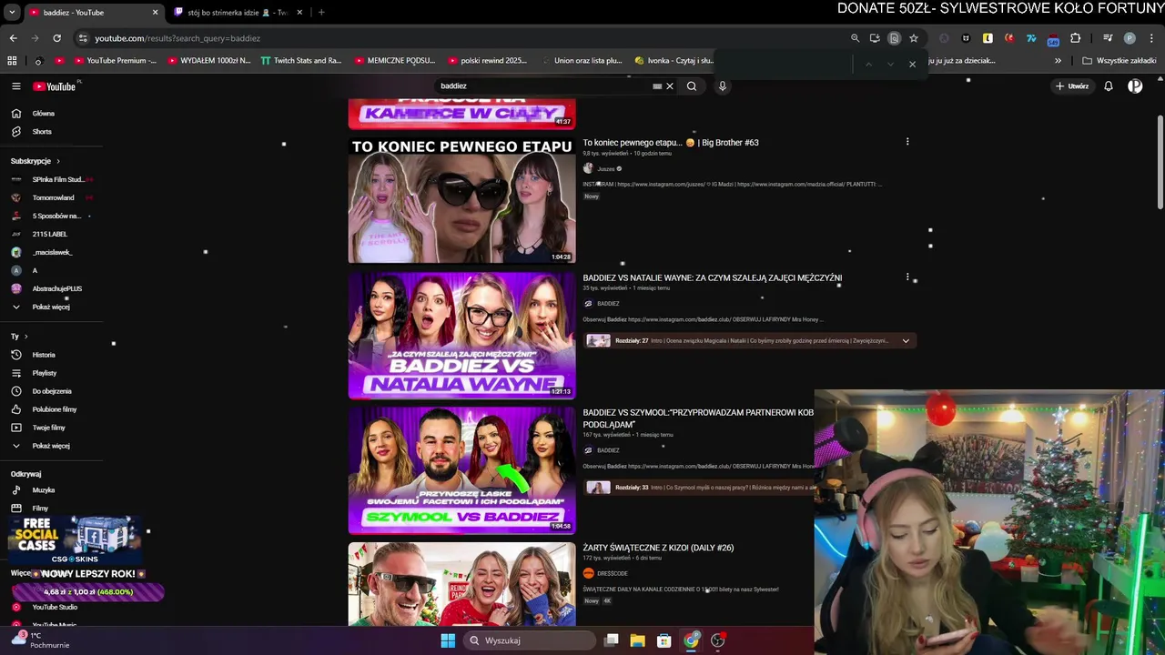Play the BADDIEZ VS NATALIA WAYNE thumbnail
The image size is (1165, 655).
(x=461, y=336)
